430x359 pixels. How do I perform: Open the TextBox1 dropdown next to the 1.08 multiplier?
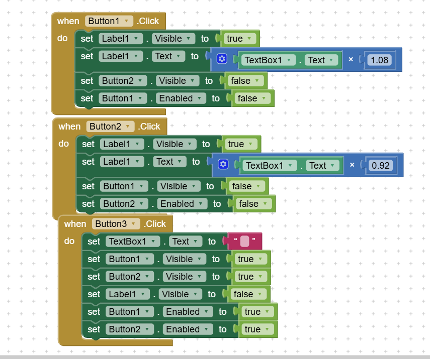[x=268, y=60]
